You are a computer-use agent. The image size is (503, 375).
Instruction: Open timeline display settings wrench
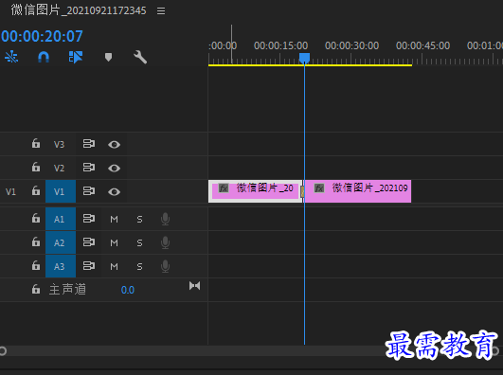[x=140, y=57]
